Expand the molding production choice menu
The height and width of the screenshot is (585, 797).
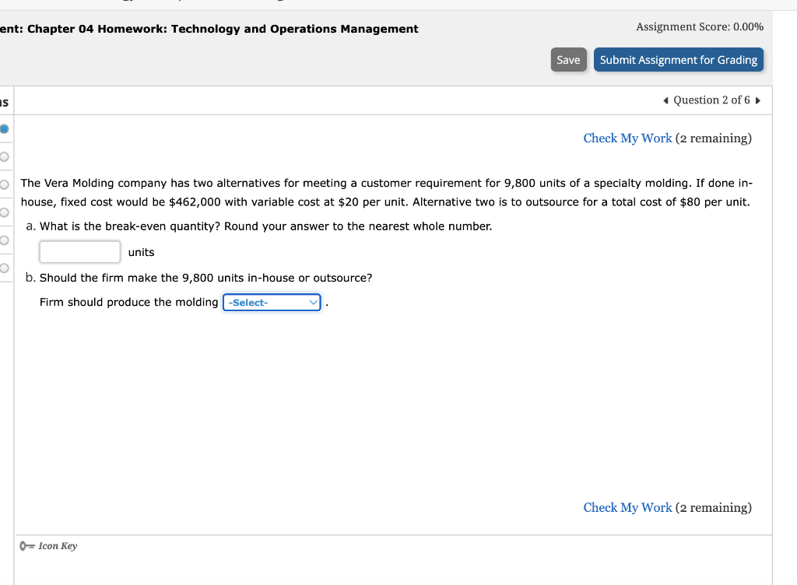[x=271, y=302]
